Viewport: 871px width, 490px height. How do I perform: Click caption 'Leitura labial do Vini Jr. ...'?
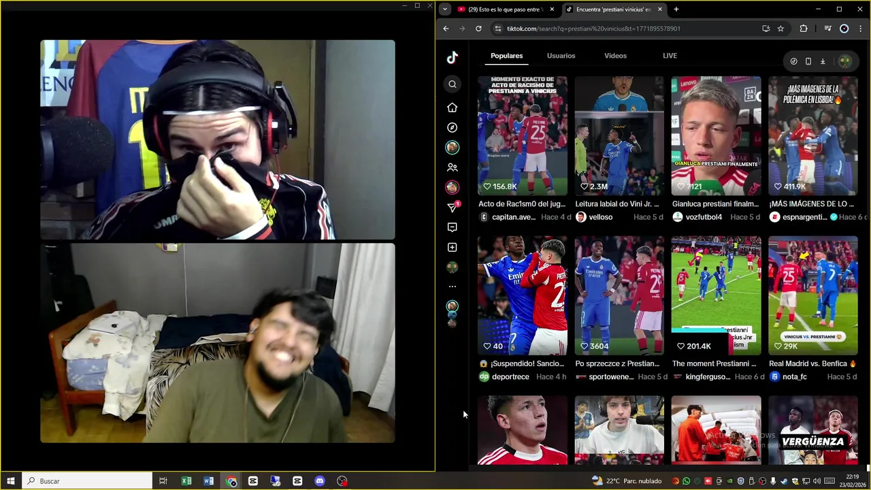pos(617,203)
